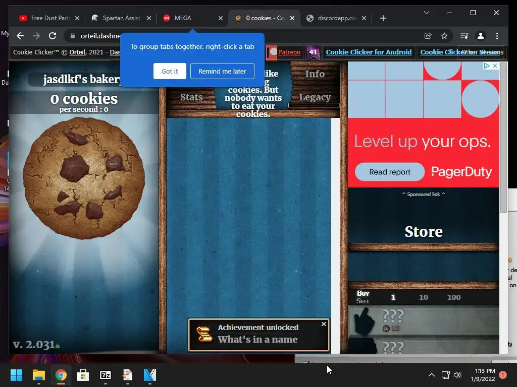Open Cookie Clicker for Android link

pos(369,52)
